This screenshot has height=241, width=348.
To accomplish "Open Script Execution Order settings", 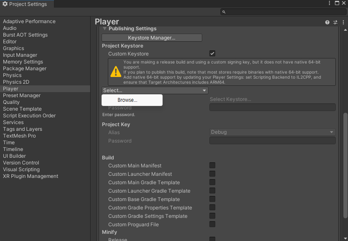I will pyautogui.click(x=29, y=116).
